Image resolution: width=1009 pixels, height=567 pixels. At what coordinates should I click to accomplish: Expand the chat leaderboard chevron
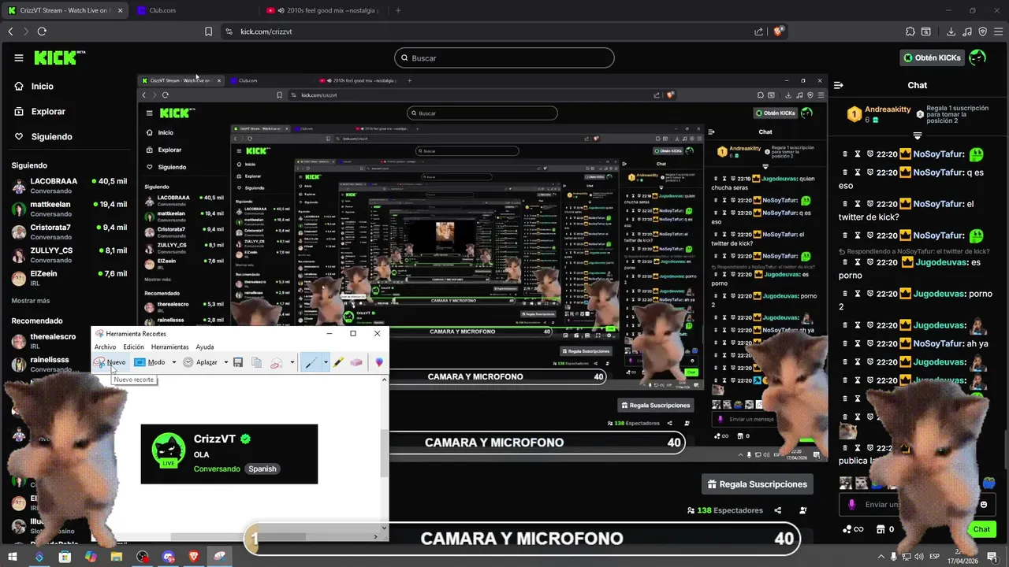click(918, 135)
